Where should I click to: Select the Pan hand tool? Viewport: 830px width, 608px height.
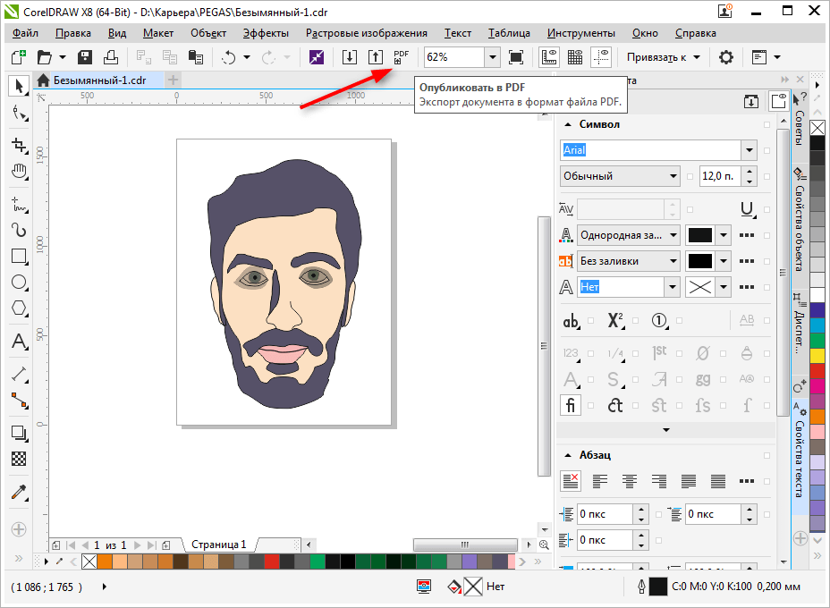click(x=18, y=171)
